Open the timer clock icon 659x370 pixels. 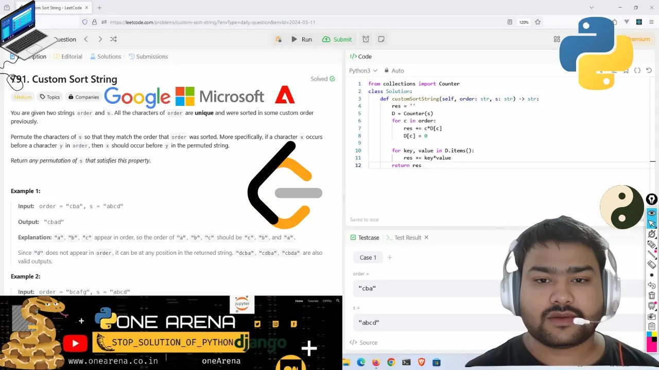pos(366,39)
